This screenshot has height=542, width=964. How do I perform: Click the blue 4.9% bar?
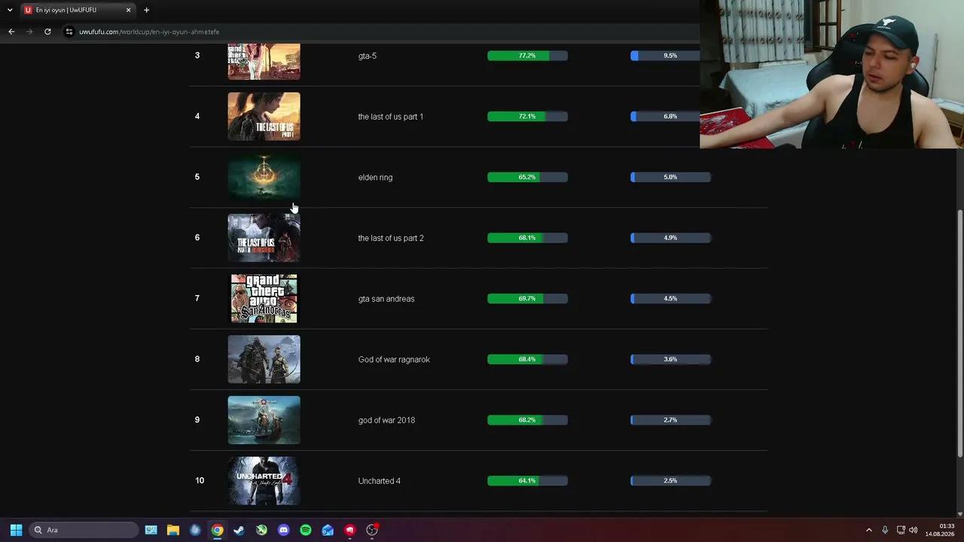[670, 238]
